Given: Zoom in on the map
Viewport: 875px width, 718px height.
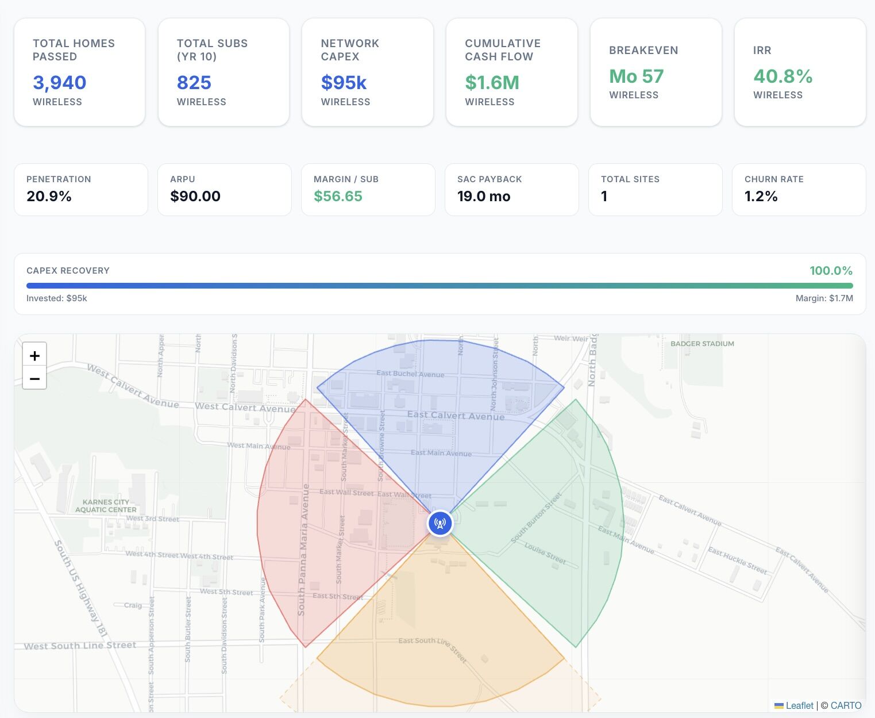Looking at the screenshot, I should pyautogui.click(x=34, y=355).
